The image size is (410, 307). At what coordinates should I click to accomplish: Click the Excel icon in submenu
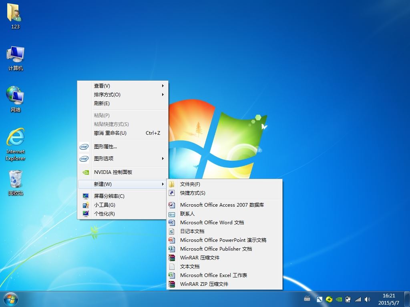tap(171, 275)
